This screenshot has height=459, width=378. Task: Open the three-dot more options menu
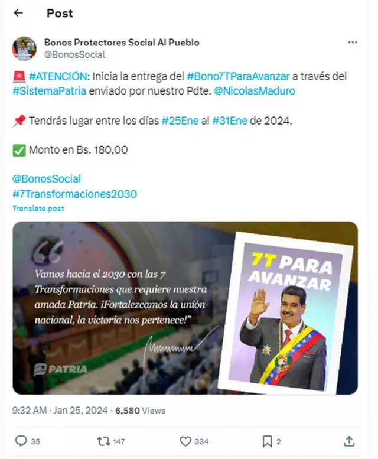click(353, 43)
